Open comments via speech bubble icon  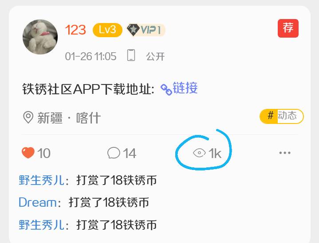pyautogui.click(x=114, y=153)
